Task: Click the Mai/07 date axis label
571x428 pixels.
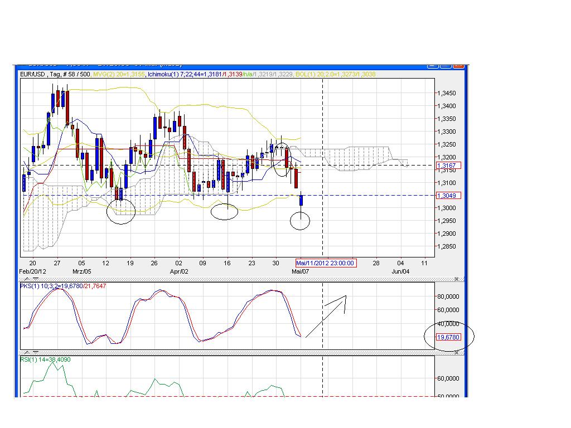Action: (x=300, y=271)
